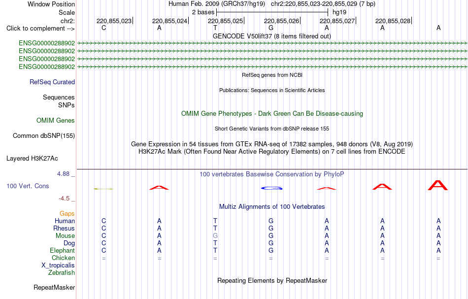
Task: Click the Window Position track label
Action: [x=51, y=4]
